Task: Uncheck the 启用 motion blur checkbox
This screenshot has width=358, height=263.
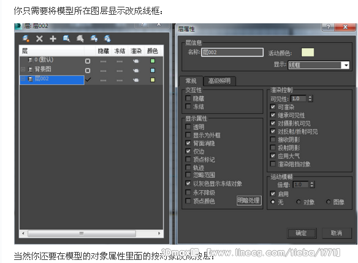Action: tap(273, 194)
